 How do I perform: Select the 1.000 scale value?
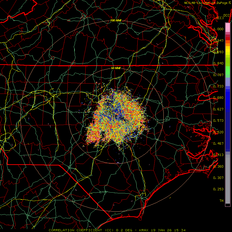[x=218, y=29]
